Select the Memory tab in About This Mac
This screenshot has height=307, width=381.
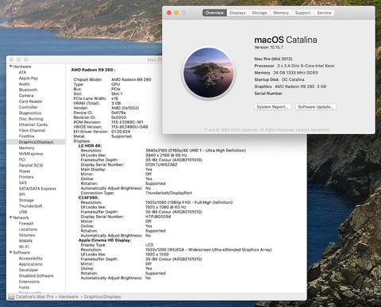pos(281,13)
